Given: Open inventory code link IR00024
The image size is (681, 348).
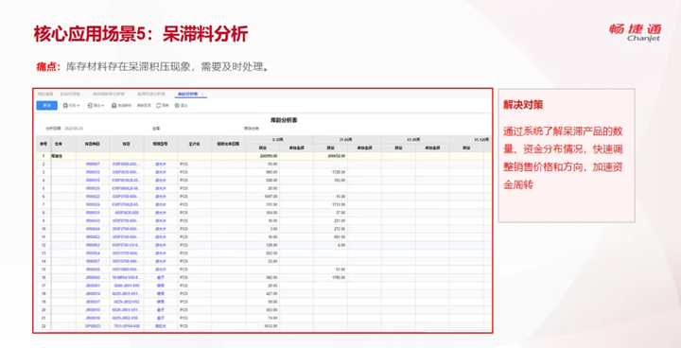Looking at the screenshot, I should pos(93,204).
